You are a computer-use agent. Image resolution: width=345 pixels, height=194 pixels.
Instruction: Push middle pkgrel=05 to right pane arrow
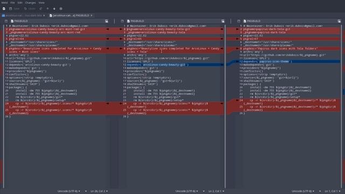[x=222, y=39]
